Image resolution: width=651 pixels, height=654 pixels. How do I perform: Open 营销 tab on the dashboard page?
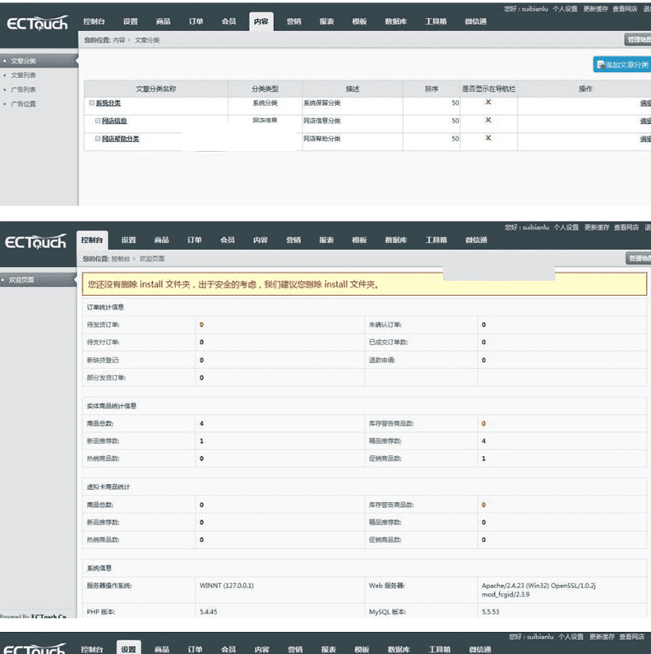point(293,240)
